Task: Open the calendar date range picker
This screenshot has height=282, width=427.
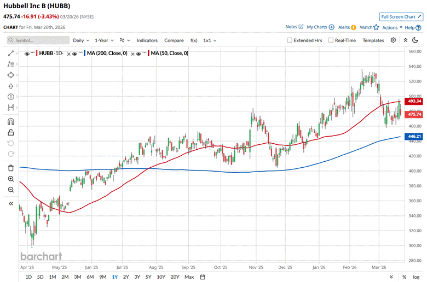Action: pos(203,277)
